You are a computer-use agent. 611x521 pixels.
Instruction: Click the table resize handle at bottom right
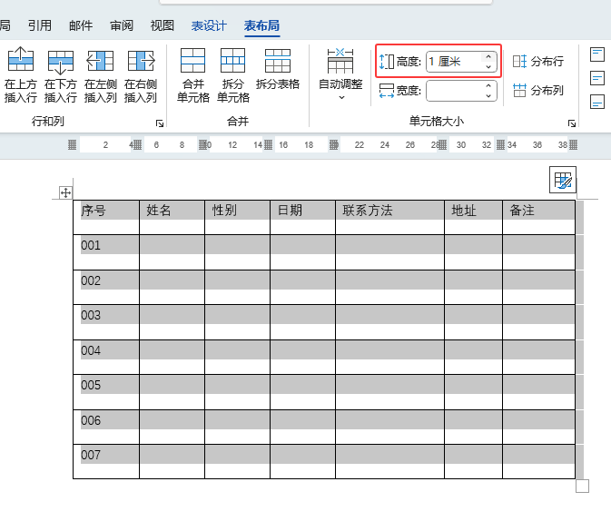582,486
